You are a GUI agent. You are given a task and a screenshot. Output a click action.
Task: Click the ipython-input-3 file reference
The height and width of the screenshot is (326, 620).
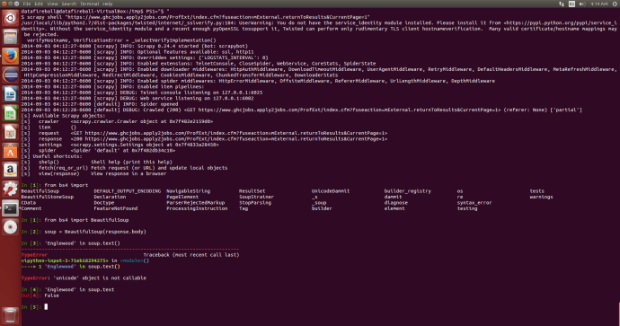tap(65, 260)
